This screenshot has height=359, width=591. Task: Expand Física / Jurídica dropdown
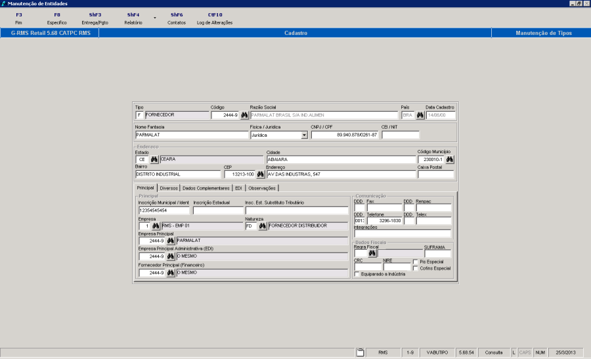pos(304,135)
